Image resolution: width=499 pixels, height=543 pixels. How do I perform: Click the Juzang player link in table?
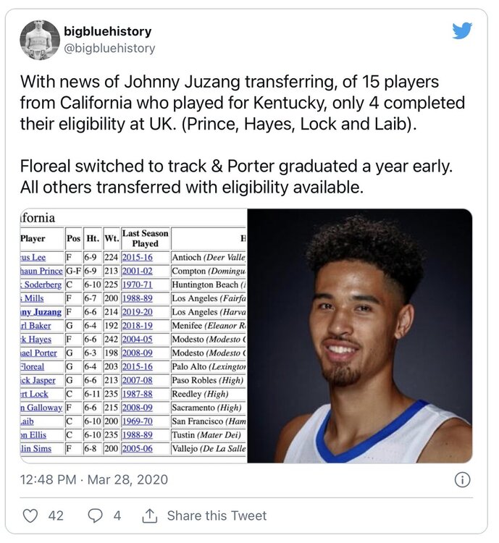tap(41, 312)
